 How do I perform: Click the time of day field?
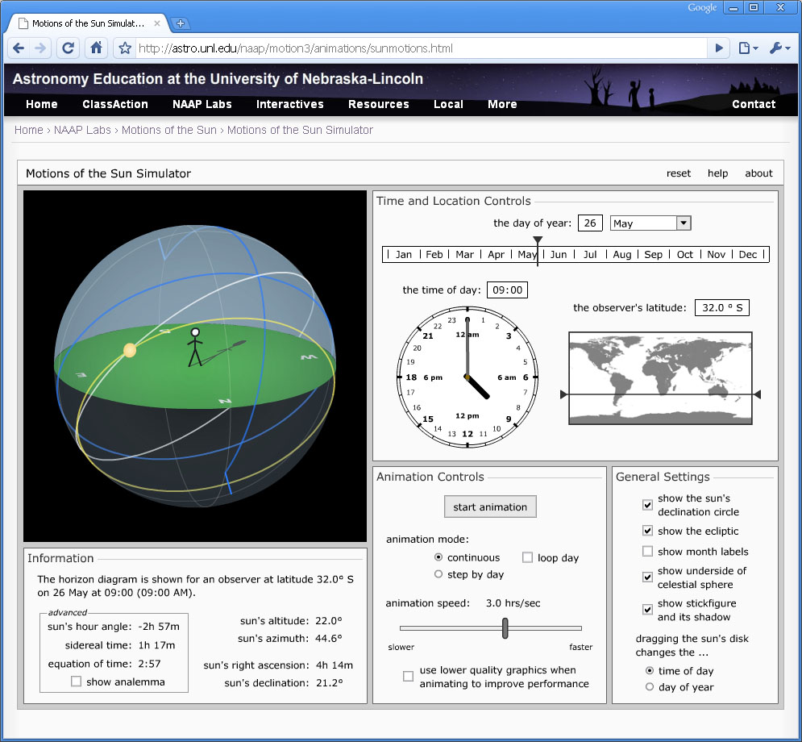click(x=507, y=290)
